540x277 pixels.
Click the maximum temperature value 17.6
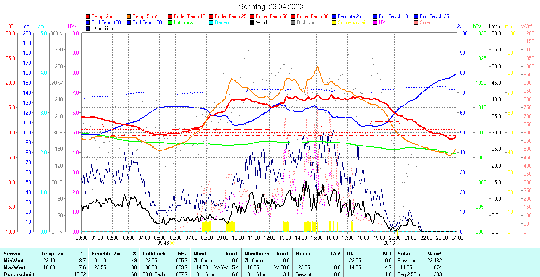coord(82,267)
